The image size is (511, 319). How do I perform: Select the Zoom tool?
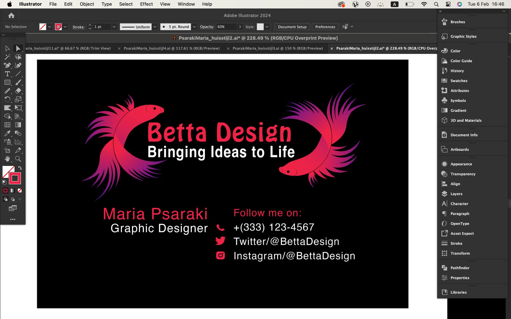18,159
